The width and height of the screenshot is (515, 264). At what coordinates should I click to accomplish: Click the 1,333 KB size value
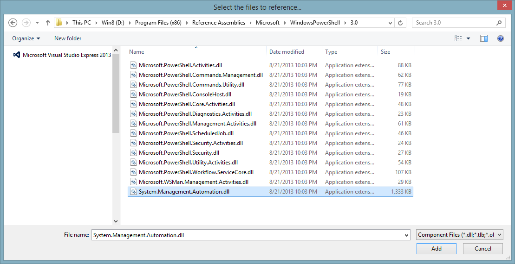[x=401, y=192]
